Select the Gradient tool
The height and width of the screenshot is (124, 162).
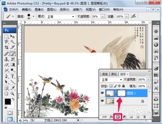pos(13,65)
